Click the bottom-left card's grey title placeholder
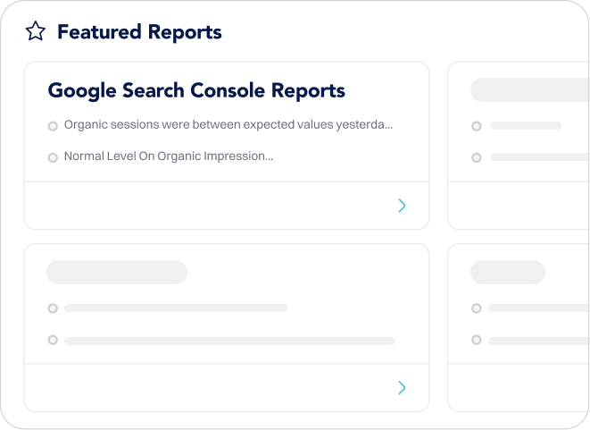 [x=117, y=272]
